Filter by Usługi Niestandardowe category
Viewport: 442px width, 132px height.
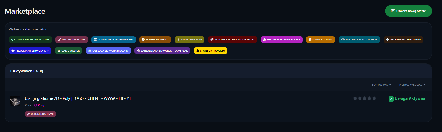pyautogui.click(x=281, y=40)
